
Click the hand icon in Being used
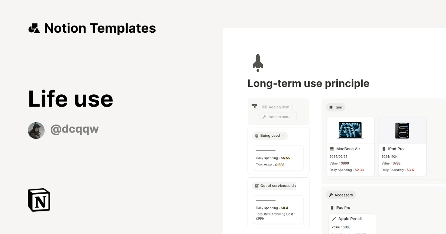[256, 136]
